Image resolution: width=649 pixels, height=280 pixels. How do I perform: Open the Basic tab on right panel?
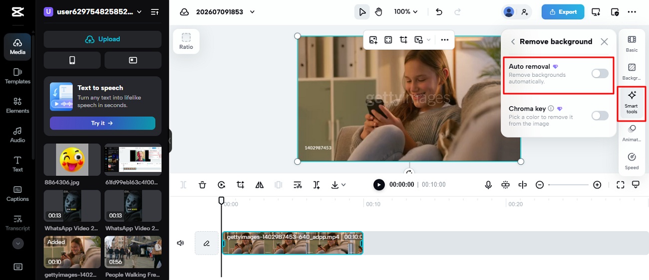[632, 44]
